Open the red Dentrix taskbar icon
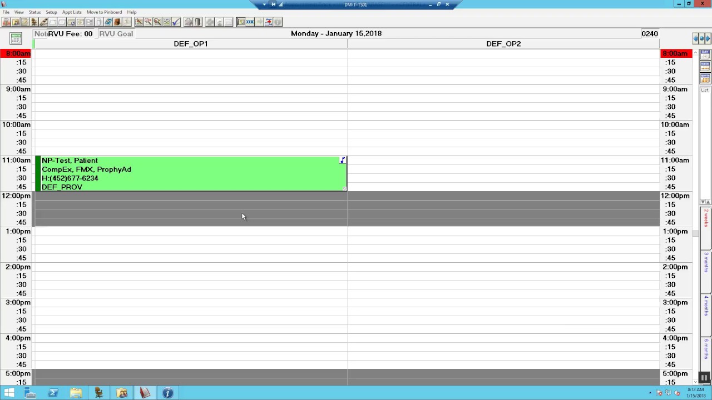Viewport: 712px width, 400px height. [145, 393]
